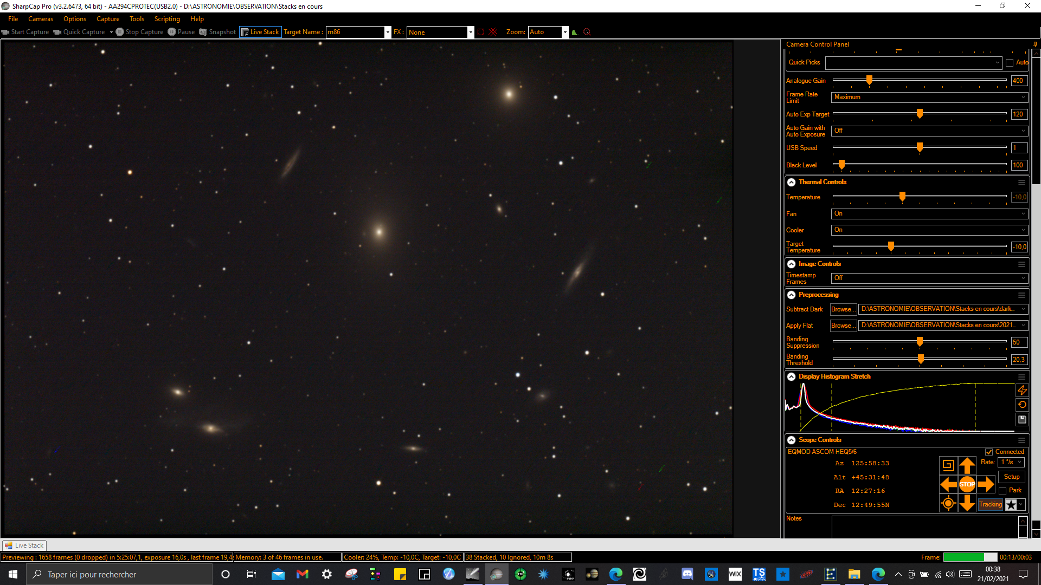Move the scope right with arrow

point(986,484)
